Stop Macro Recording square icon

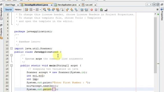[x=96, y=10]
